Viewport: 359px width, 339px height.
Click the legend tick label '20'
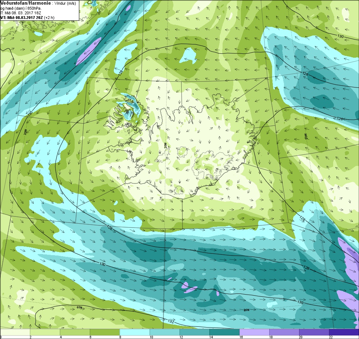point(301,337)
